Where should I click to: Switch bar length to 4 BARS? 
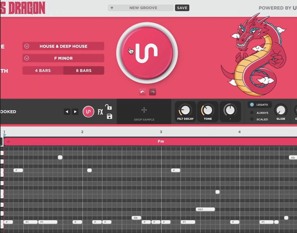pyautogui.click(x=43, y=71)
